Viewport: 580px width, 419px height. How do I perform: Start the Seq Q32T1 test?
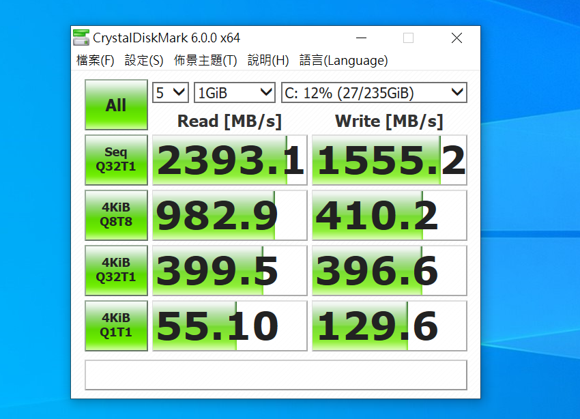116,160
